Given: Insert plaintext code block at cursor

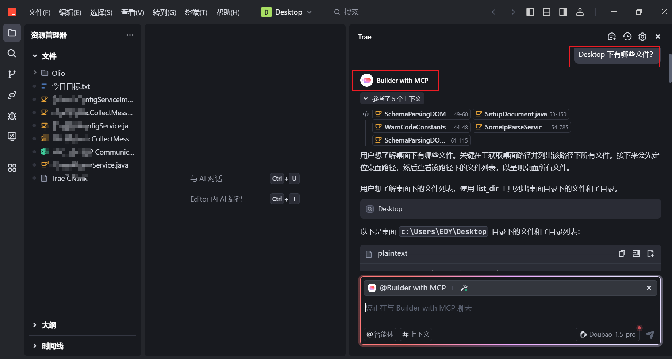Looking at the screenshot, I should click(x=636, y=253).
